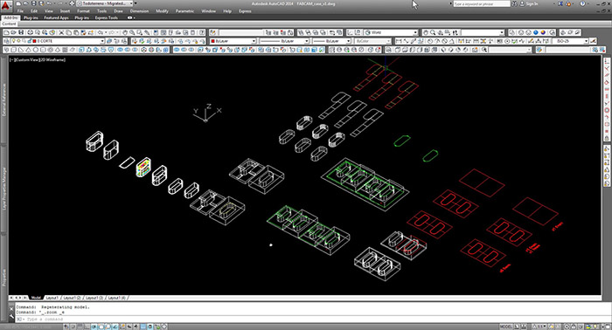Toggle layer on/off lightbulb for 0 CORTE
The height and width of the screenshot is (330, 612).
tap(15, 41)
